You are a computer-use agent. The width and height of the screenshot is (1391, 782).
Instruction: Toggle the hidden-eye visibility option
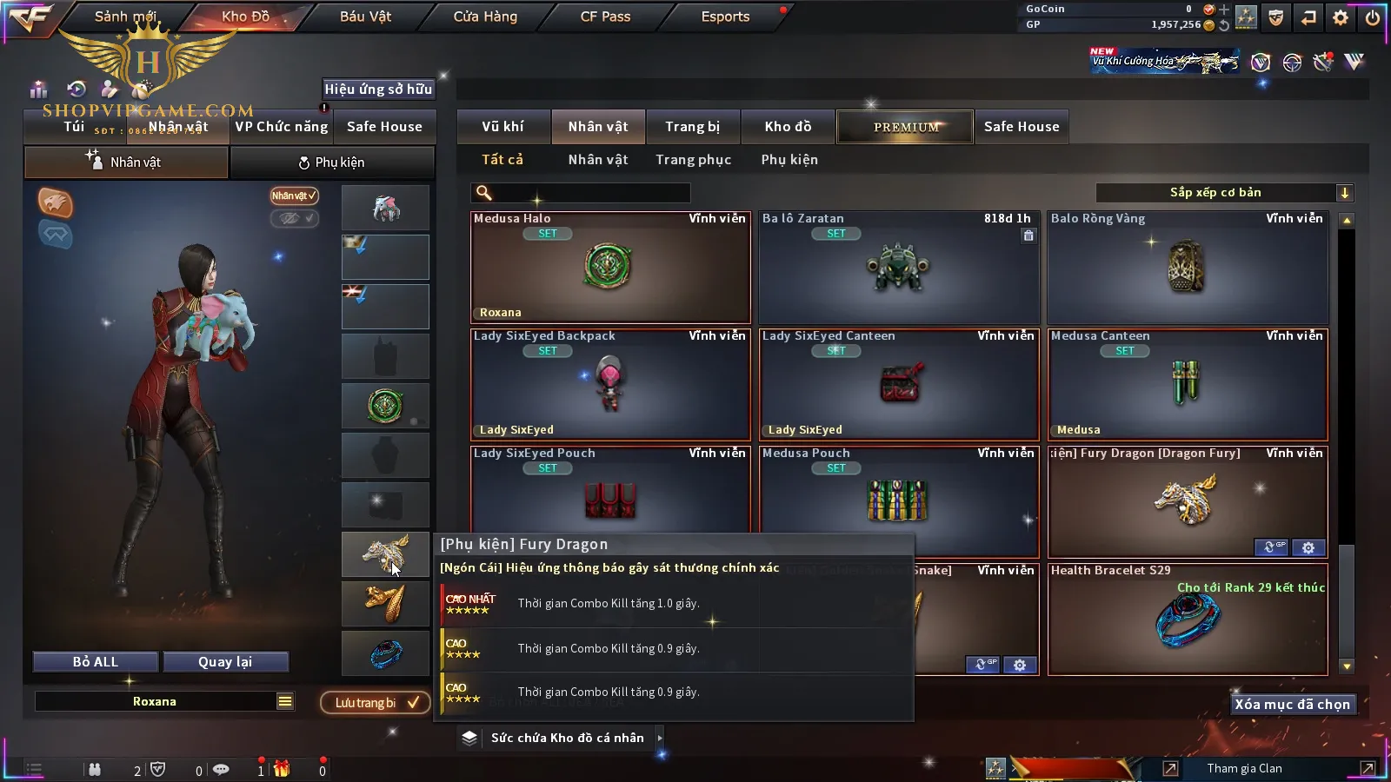[294, 218]
